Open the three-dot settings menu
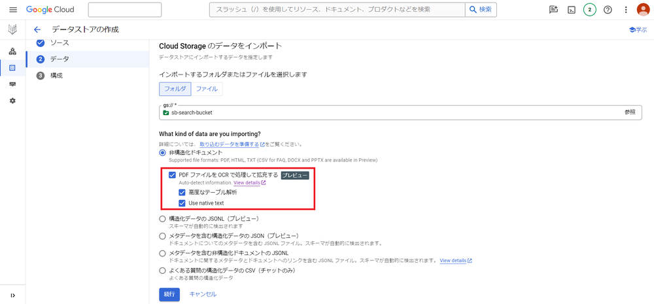 [x=626, y=10]
